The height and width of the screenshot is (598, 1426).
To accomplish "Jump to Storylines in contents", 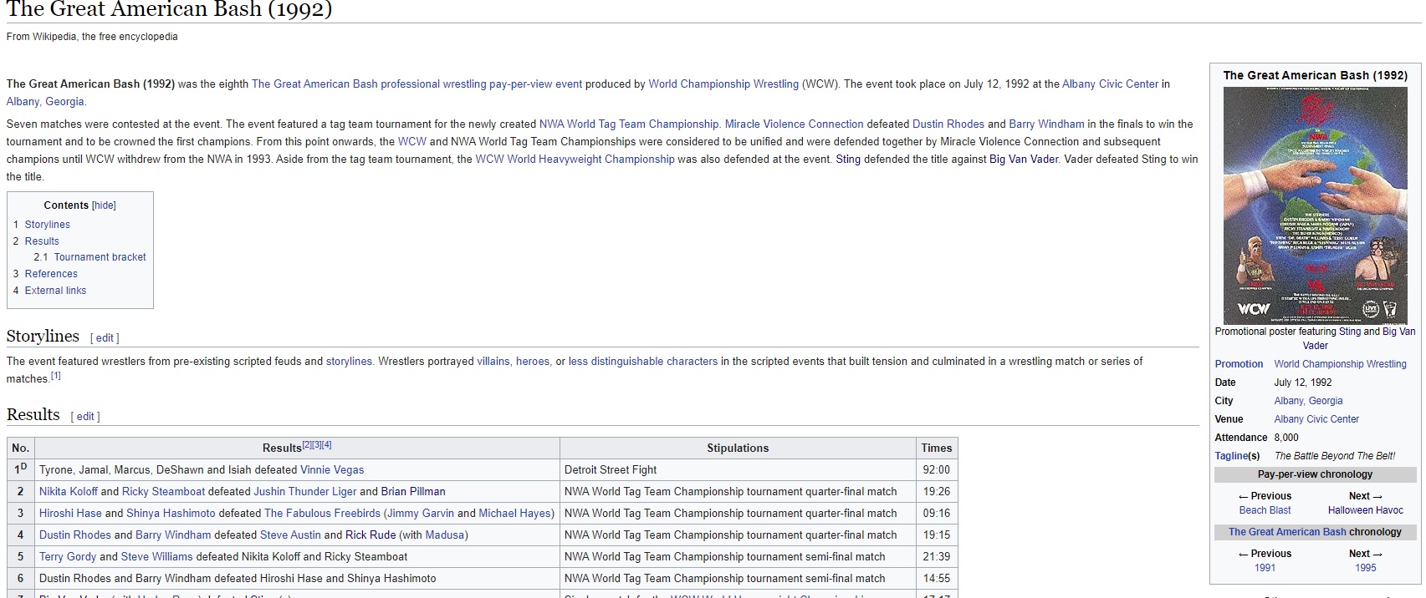I will click(47, 225).
